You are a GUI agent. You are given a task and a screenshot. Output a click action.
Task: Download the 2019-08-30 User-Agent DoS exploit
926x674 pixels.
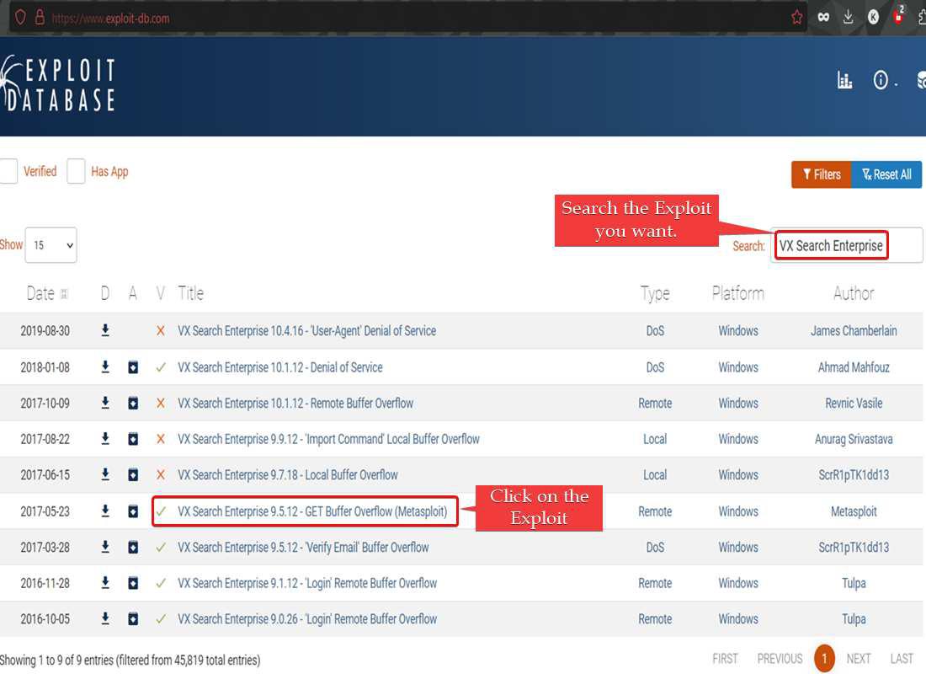coord(105,330)
